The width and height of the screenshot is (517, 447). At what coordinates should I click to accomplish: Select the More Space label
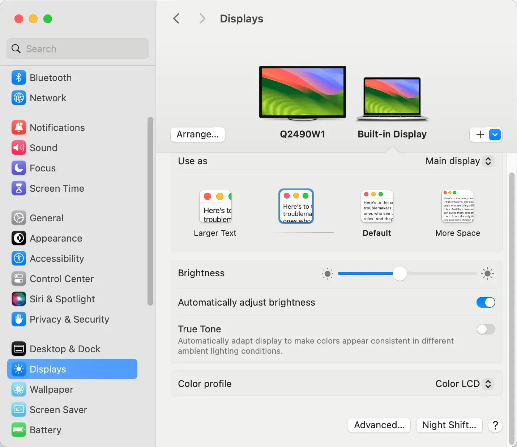point(458,233)
